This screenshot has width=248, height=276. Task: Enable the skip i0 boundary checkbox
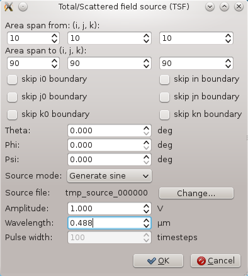click(x=12, y=80)
